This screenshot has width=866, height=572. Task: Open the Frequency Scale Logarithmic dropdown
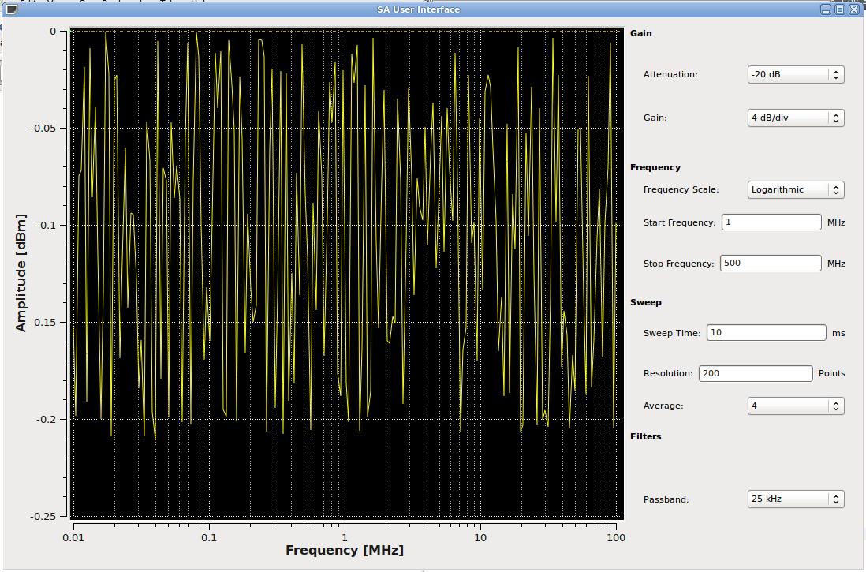(795, 189)
